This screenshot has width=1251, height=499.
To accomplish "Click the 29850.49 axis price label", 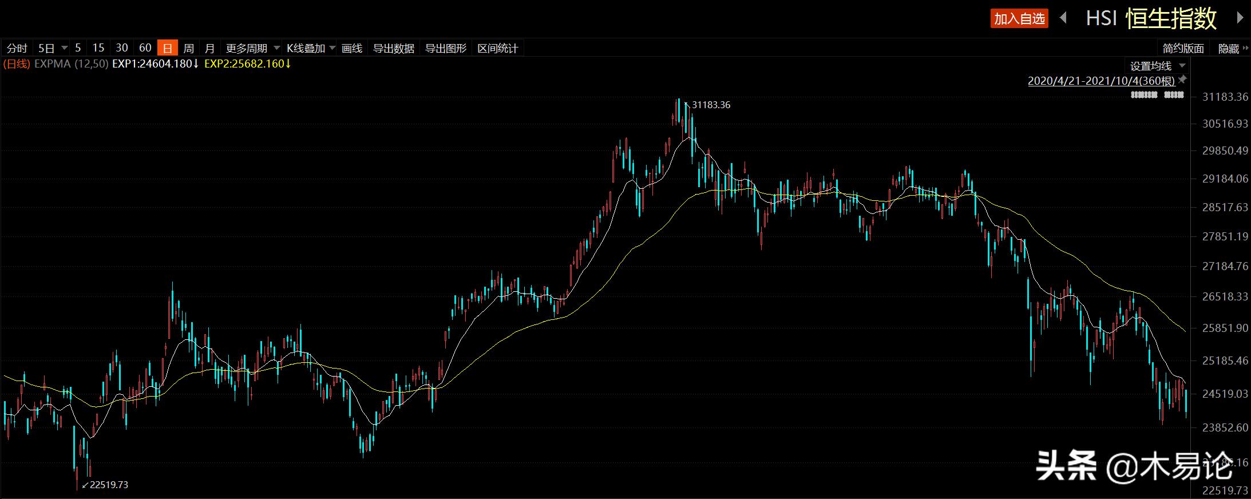I will 1225,151.
